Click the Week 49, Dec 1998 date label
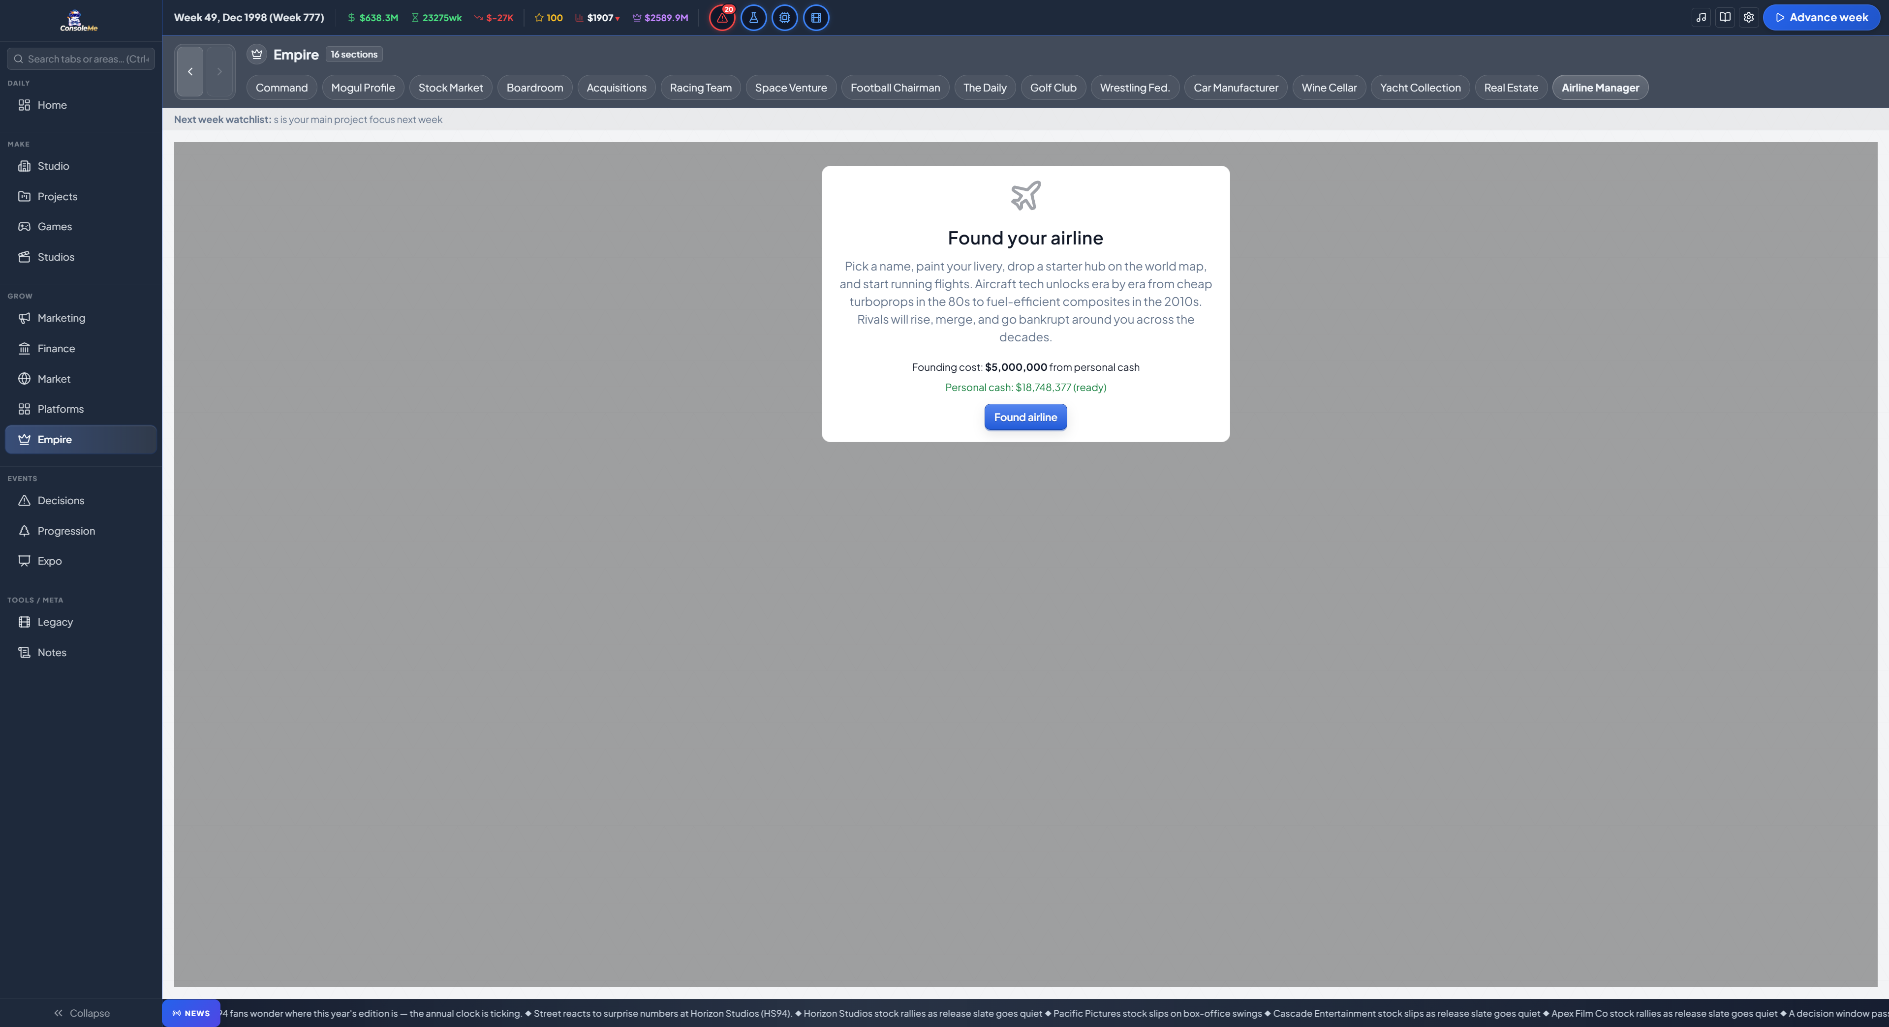This screenshot has width=1889, height=1027. click(248, 18)
